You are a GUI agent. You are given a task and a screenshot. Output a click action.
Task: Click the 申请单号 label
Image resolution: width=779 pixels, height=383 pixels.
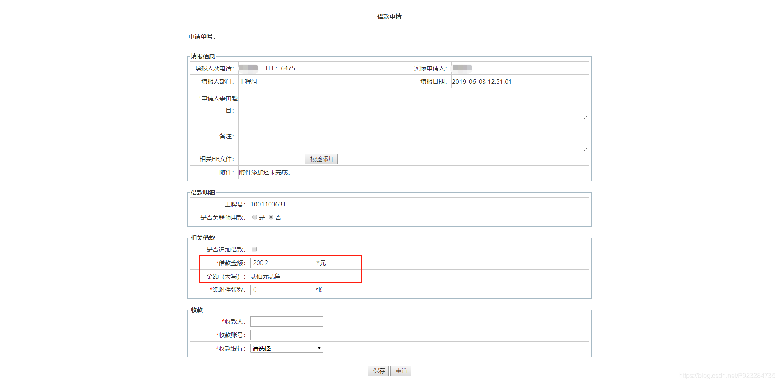tap(202, 37)
